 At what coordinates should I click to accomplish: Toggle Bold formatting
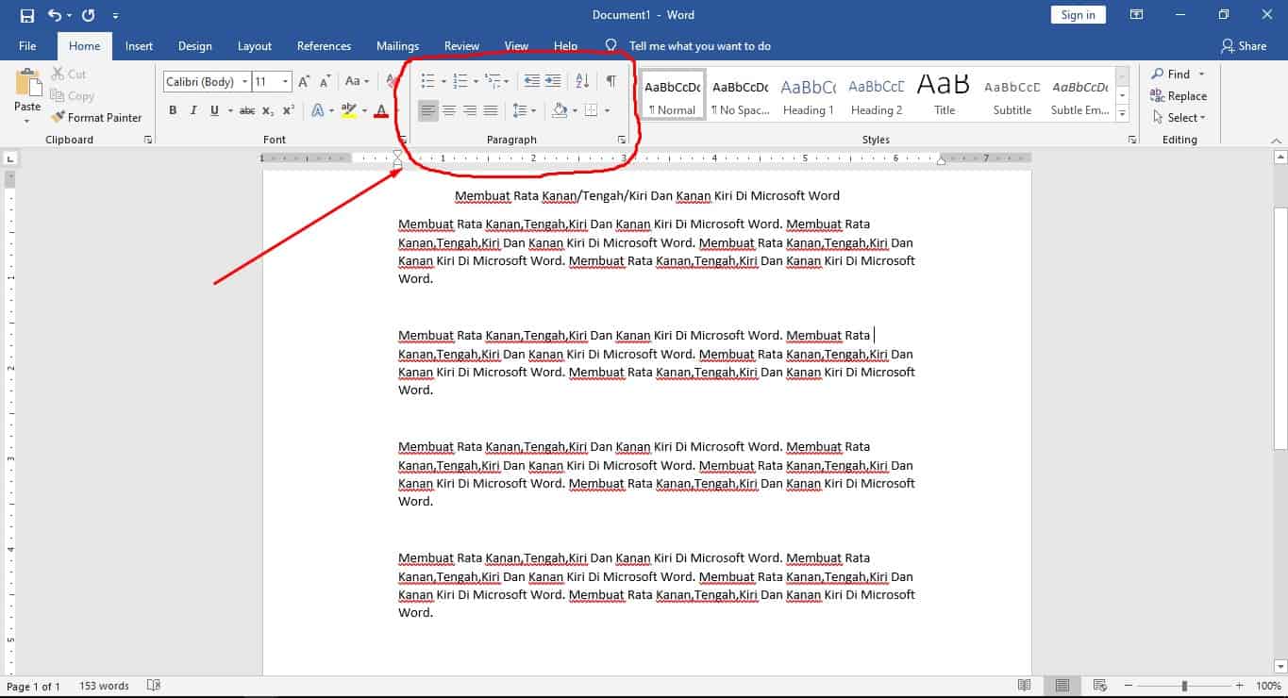[173, 110]
